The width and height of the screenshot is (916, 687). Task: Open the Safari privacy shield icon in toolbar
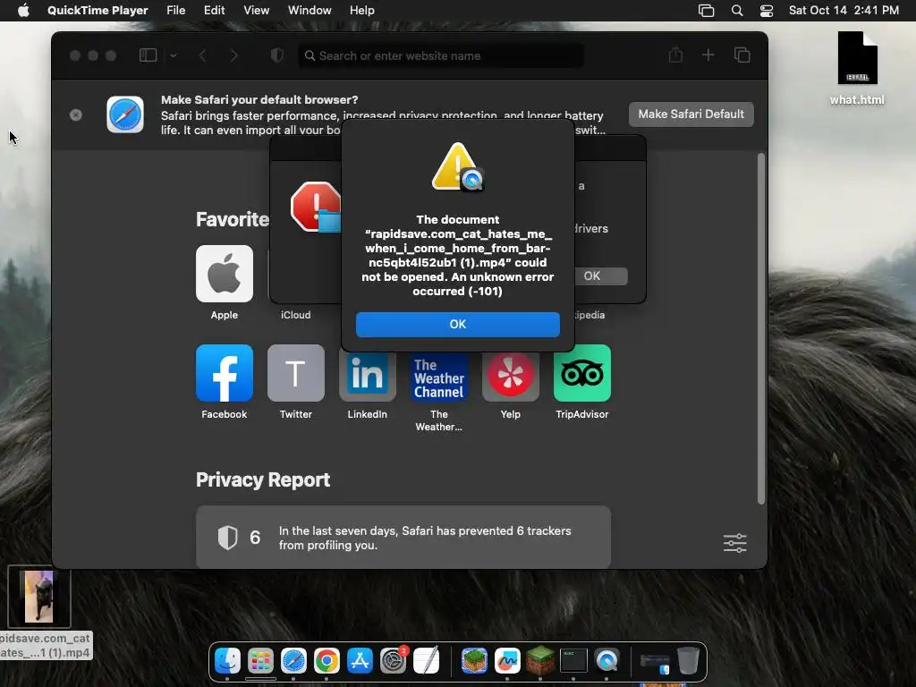(x=277, y=55)
